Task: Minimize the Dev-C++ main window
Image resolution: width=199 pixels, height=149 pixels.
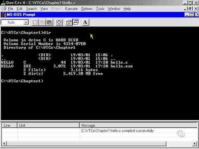Action: click(185, 2)
